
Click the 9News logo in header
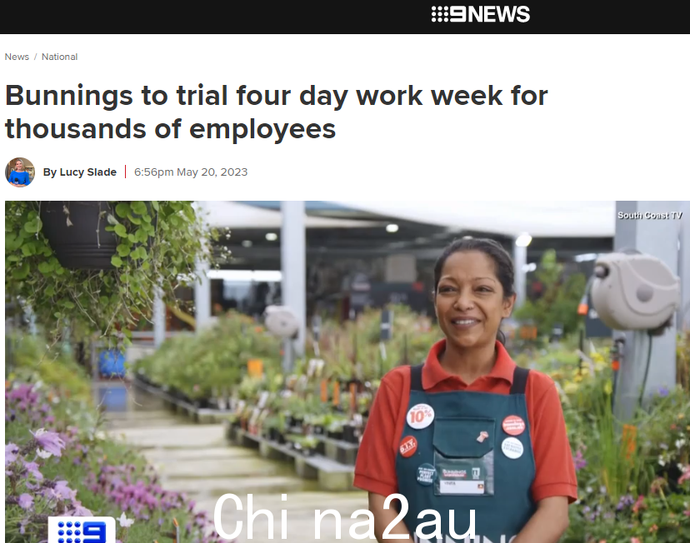480,14
